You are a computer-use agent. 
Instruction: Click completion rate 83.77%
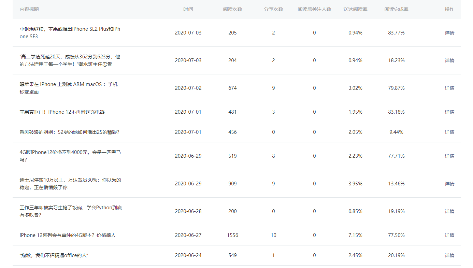pyautogui.click(x=396, y=33)
